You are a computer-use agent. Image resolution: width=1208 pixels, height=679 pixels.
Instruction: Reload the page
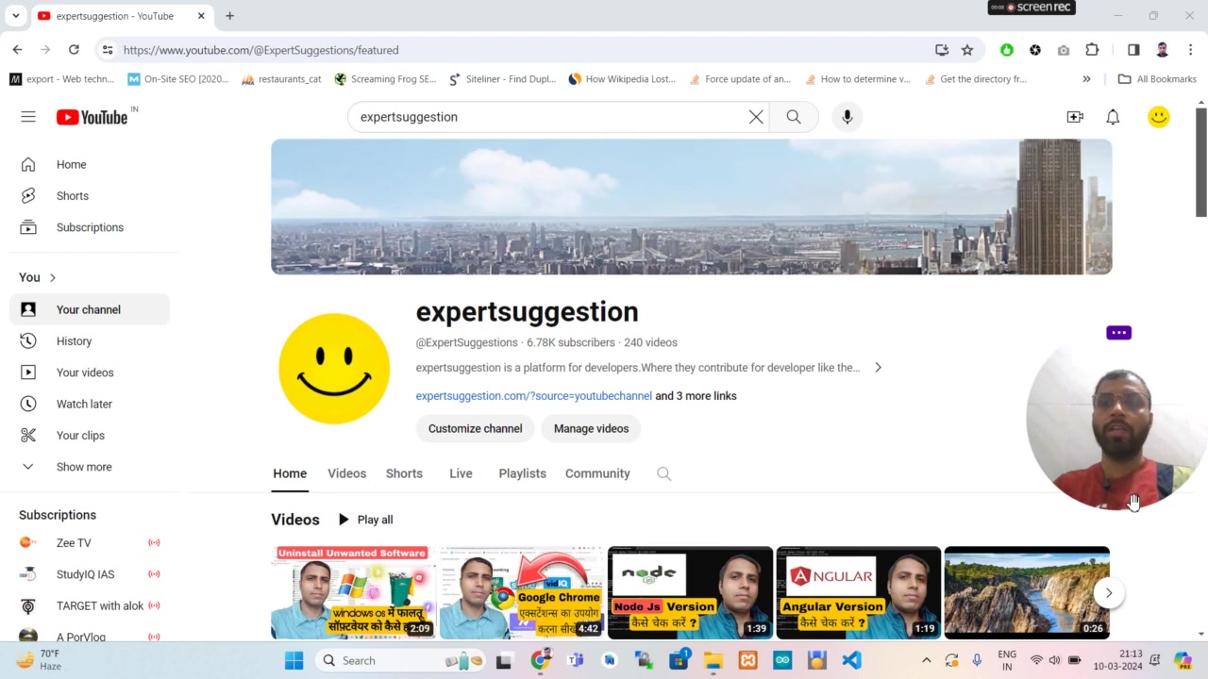coord(74,50)
